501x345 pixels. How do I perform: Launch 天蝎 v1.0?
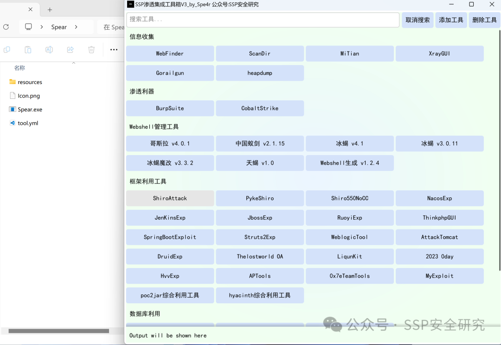click(x=260, y=163)
